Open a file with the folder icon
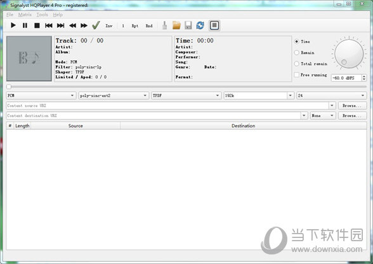This screenshot has height=264, width=373. click(x=176, y=25)
